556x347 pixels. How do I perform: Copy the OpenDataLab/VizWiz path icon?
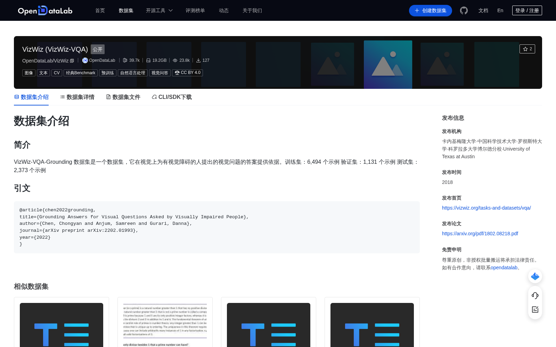point(72,61)
